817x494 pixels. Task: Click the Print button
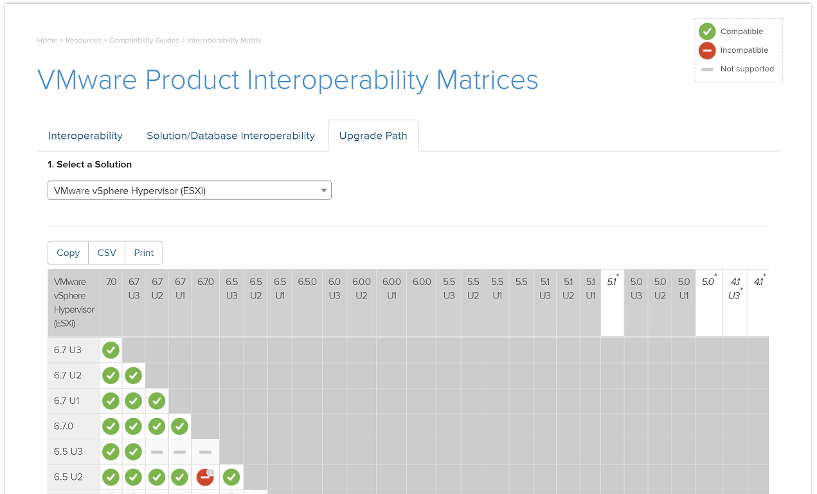click(144, 253)
